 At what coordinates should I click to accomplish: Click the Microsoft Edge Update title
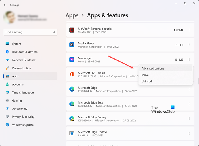click(92, 132)
